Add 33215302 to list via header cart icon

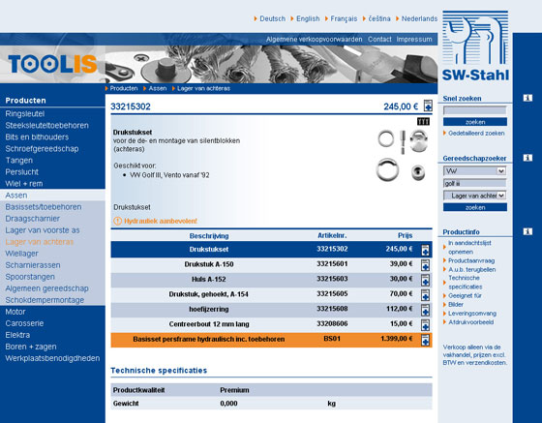pyautogui.click(x=428, y=106)
